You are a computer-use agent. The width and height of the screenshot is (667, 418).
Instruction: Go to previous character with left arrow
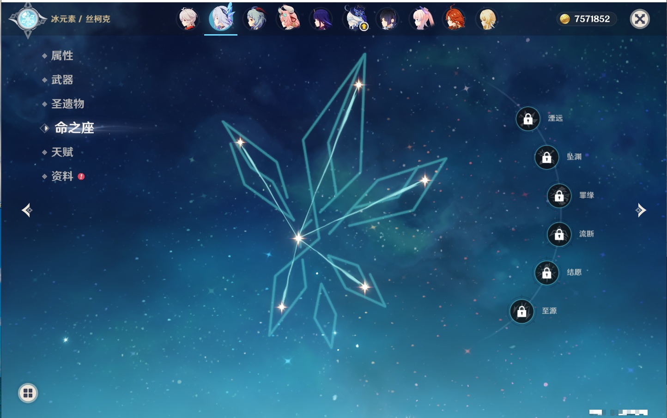coord(27,210)
